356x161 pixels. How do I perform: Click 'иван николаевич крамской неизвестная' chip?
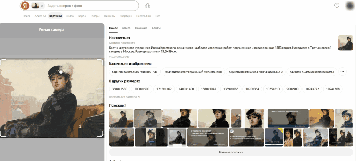coord(193,72)
